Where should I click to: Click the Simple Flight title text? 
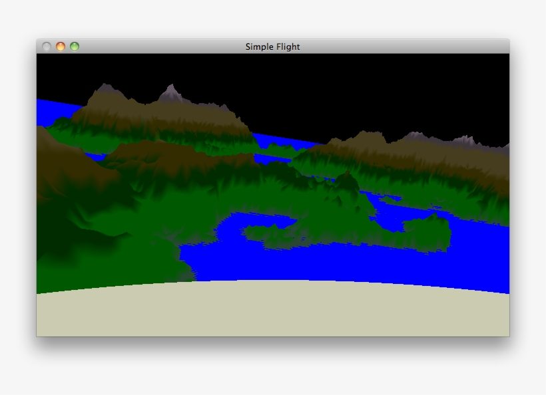pos(273,47)
